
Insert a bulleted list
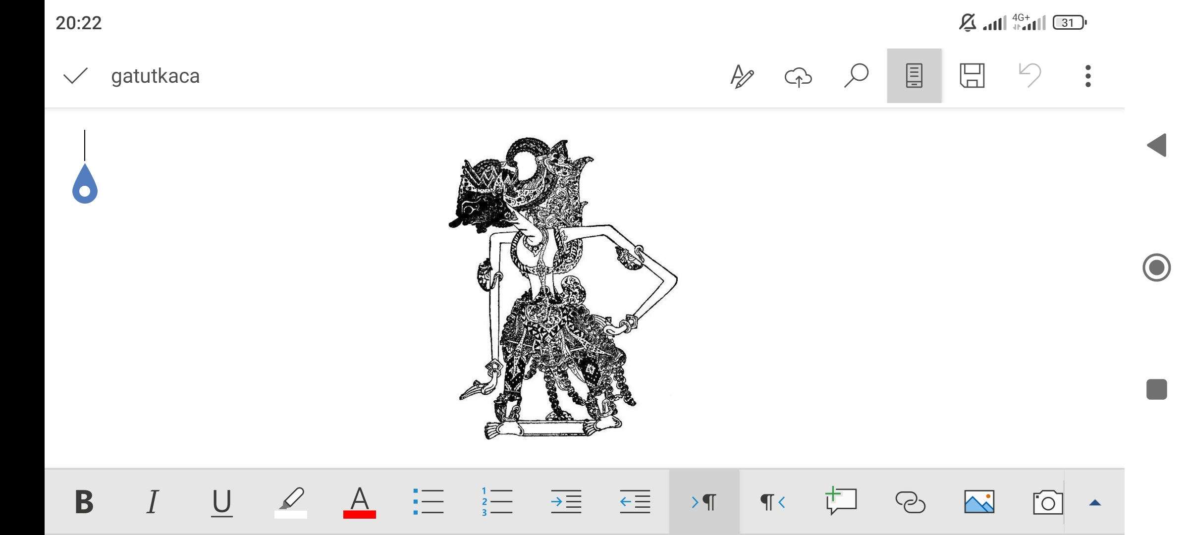[x=429, y=502]
